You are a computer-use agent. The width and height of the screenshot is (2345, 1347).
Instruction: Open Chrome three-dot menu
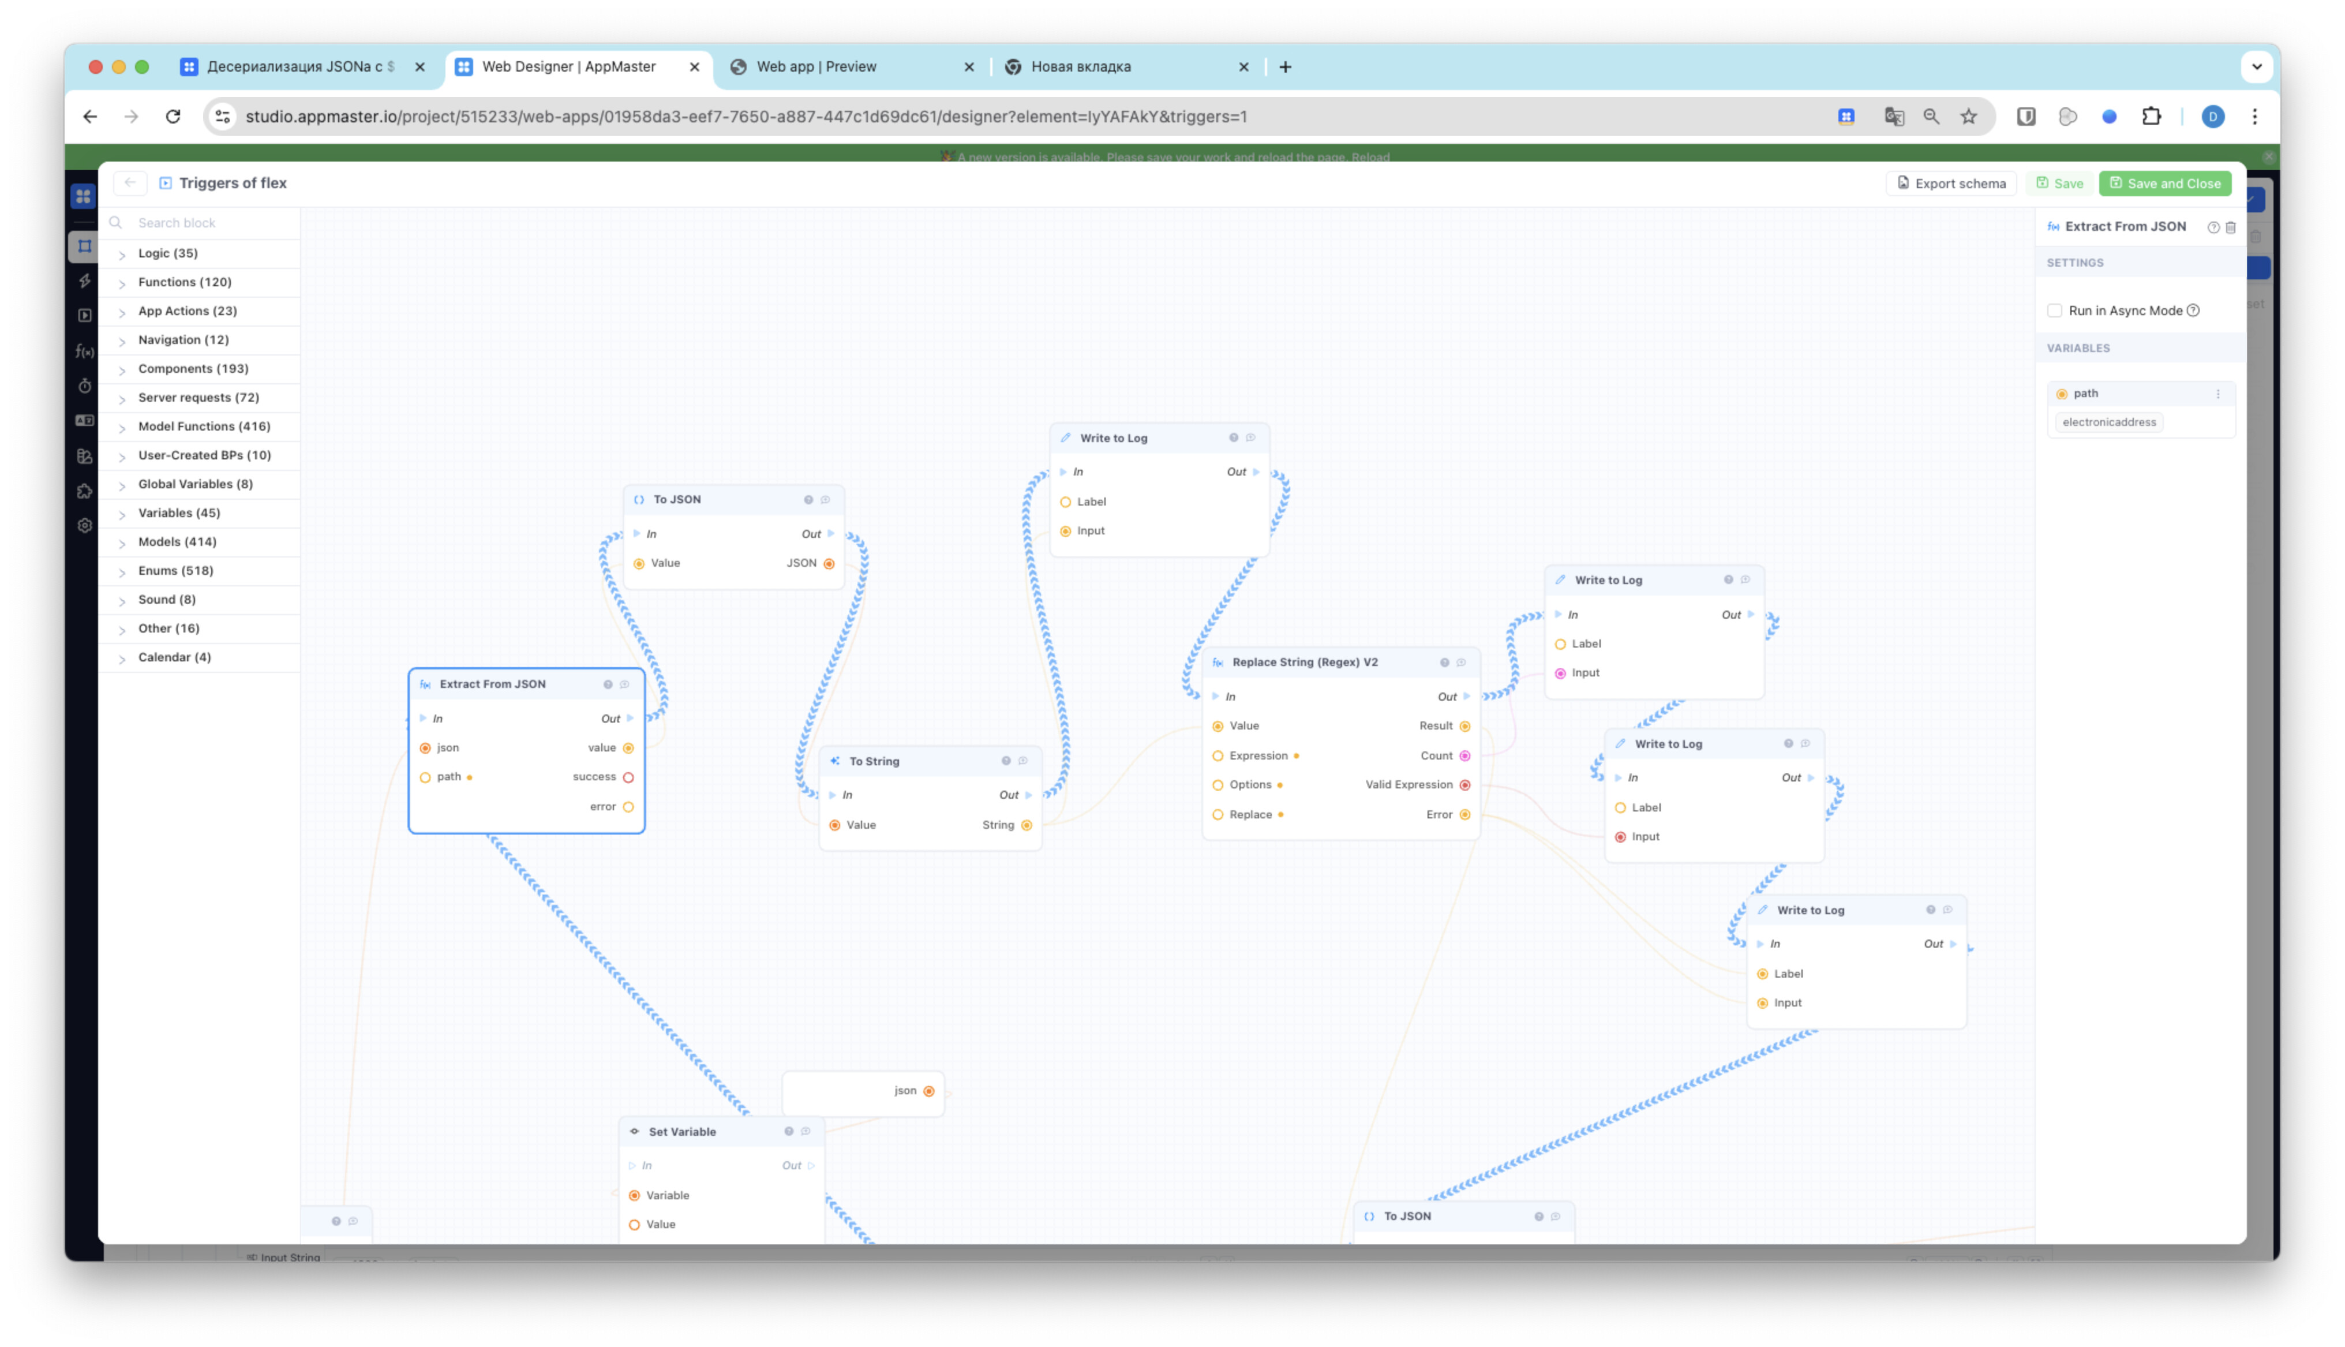coord(2254,117)
